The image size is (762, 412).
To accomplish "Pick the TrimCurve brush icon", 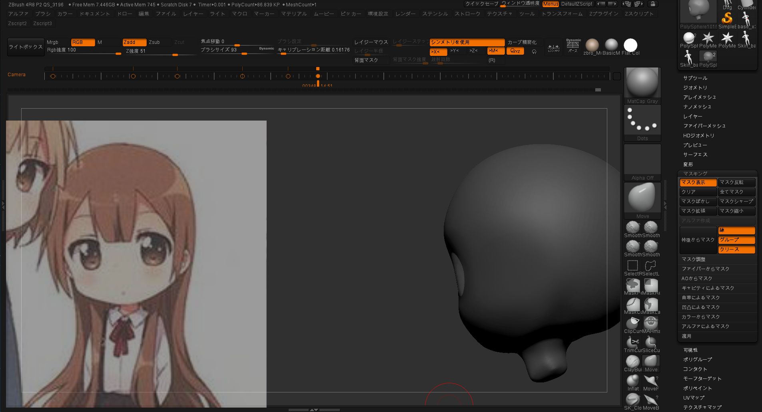I will point(632,342).
